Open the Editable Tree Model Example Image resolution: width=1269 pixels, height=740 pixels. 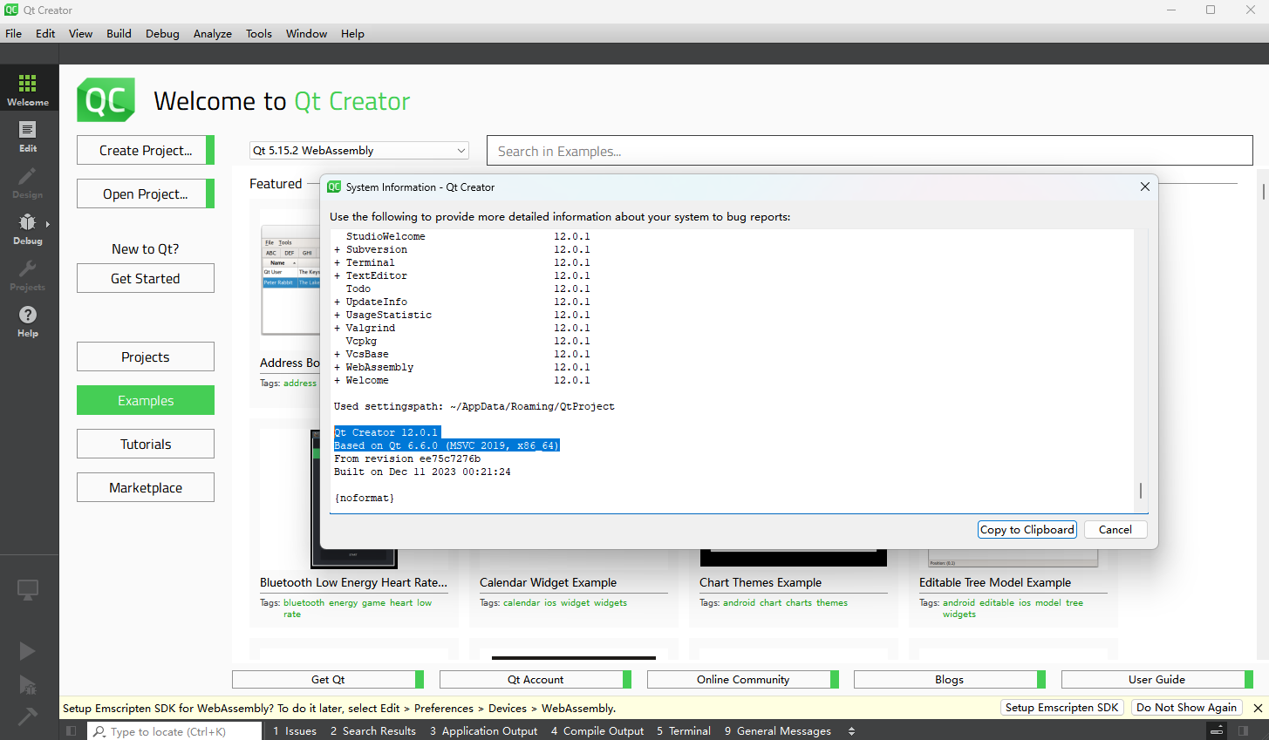[x=995, y=582]
